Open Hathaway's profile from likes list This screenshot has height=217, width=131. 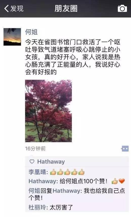[x=51, y=162]
